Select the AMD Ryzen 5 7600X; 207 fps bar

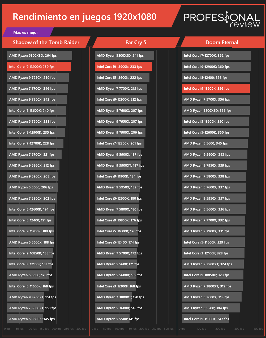[120, 110]
